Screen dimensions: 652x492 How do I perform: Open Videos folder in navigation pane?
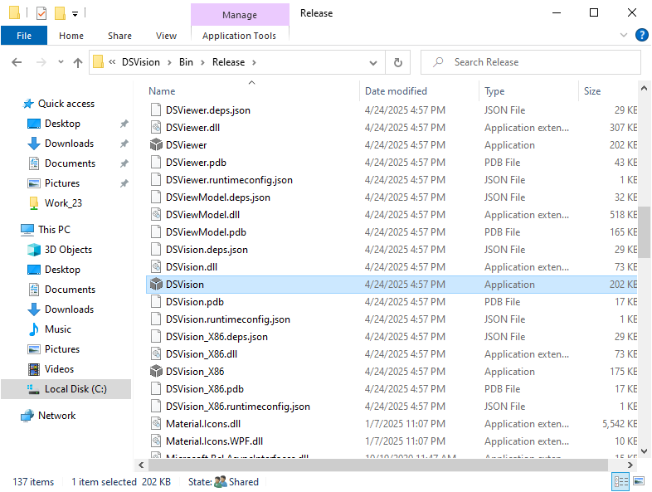[59, 369]
